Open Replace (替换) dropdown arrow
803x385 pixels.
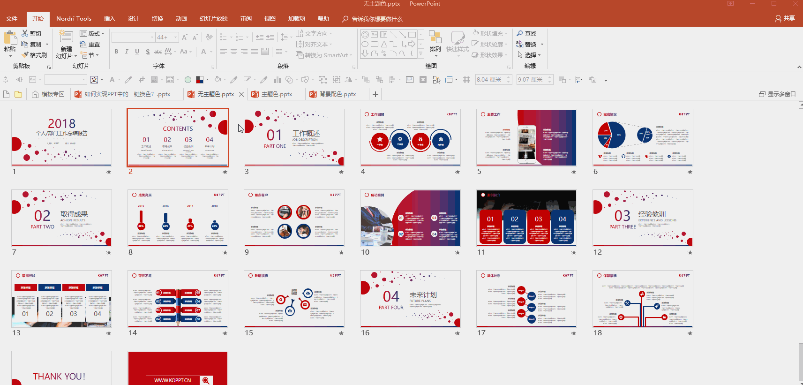[x=542, y=45]
